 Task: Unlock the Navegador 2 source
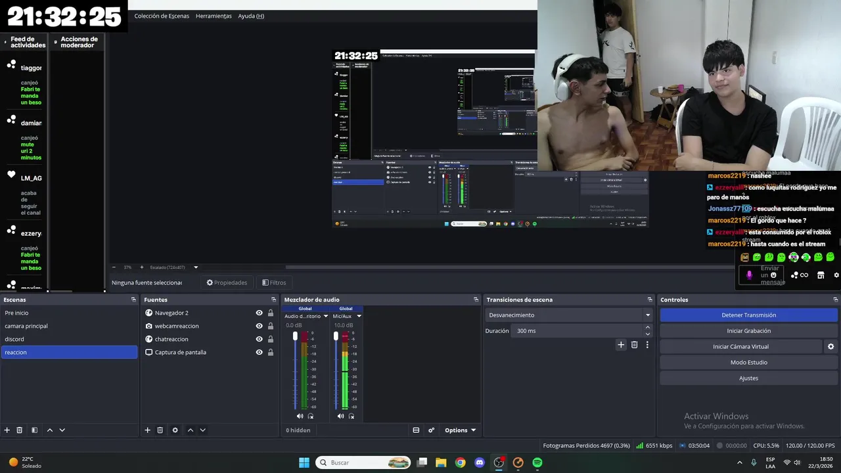tap(270, 313)
